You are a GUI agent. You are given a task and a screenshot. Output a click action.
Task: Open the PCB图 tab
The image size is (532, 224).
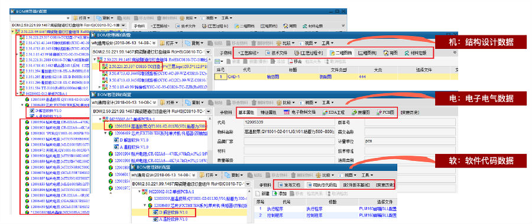click(385, 113)
